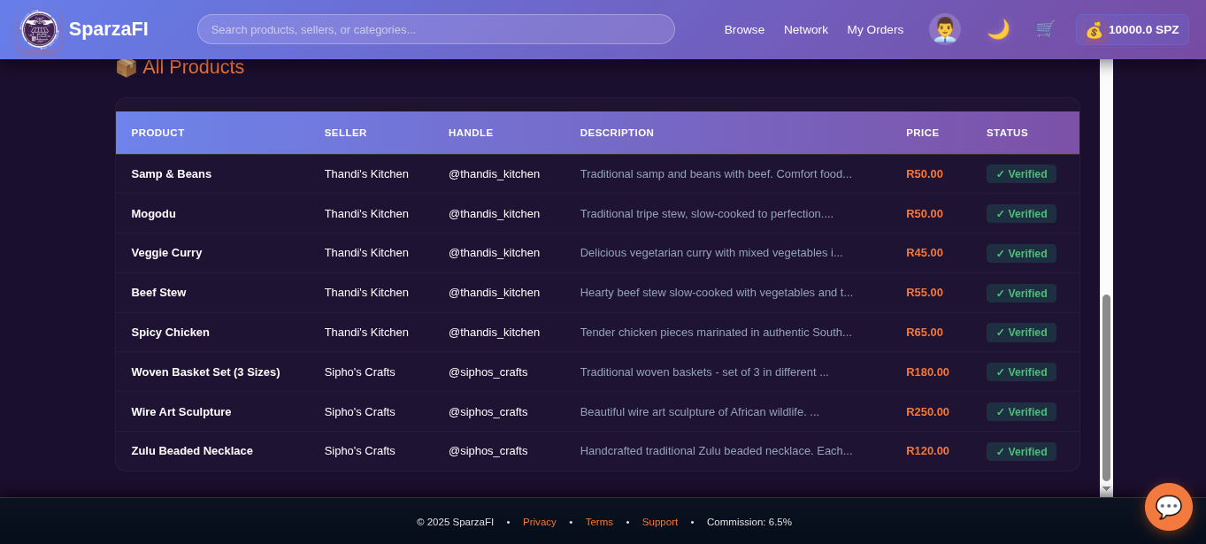
Task: Open the Support link
Action: tap(659, 522)
